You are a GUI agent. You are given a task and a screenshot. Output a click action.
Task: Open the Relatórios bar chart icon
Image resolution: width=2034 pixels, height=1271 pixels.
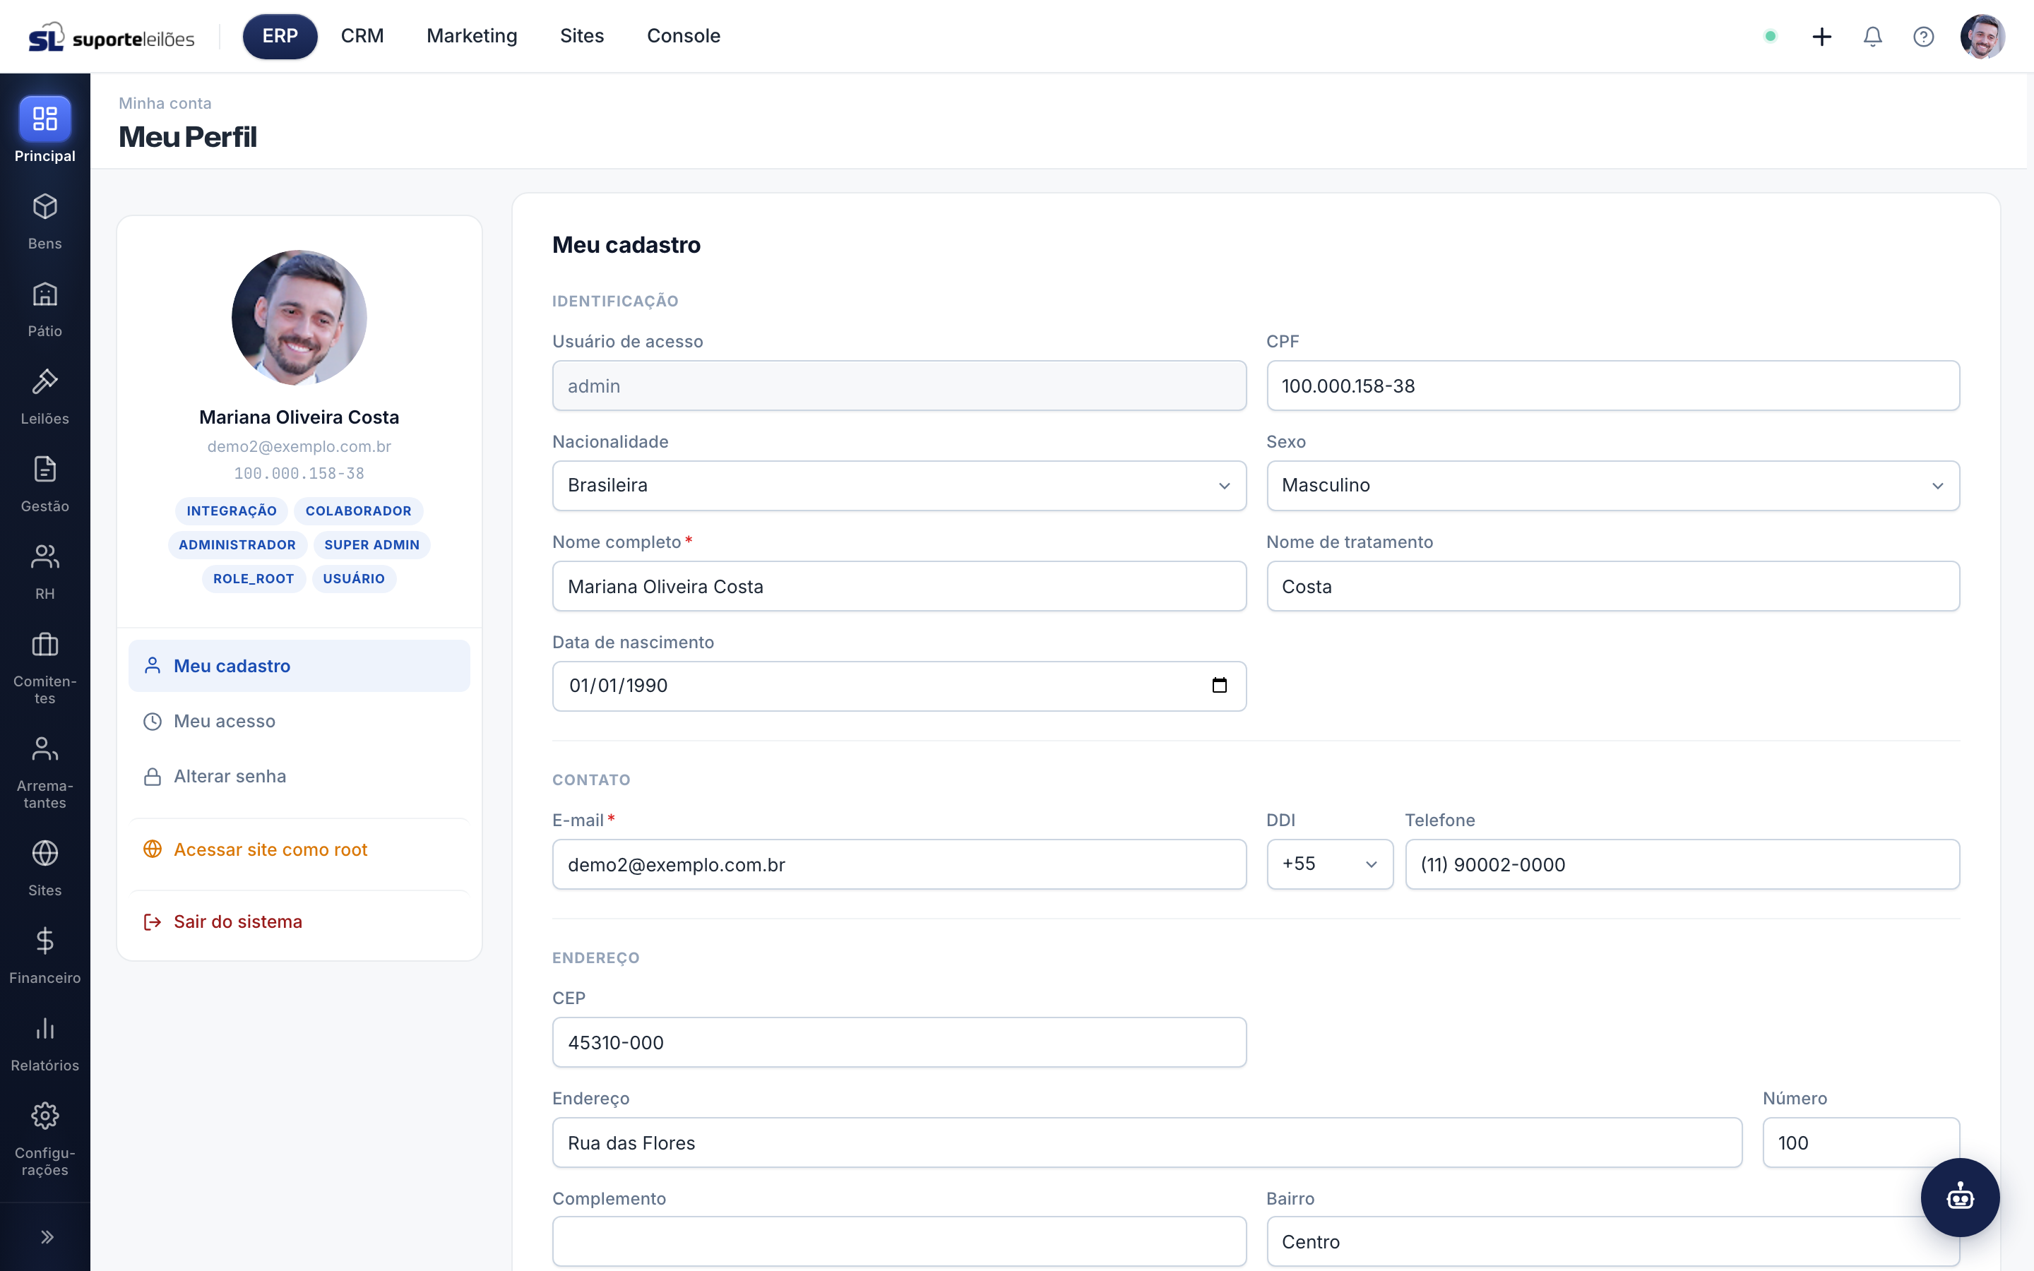coord(44,1028)
